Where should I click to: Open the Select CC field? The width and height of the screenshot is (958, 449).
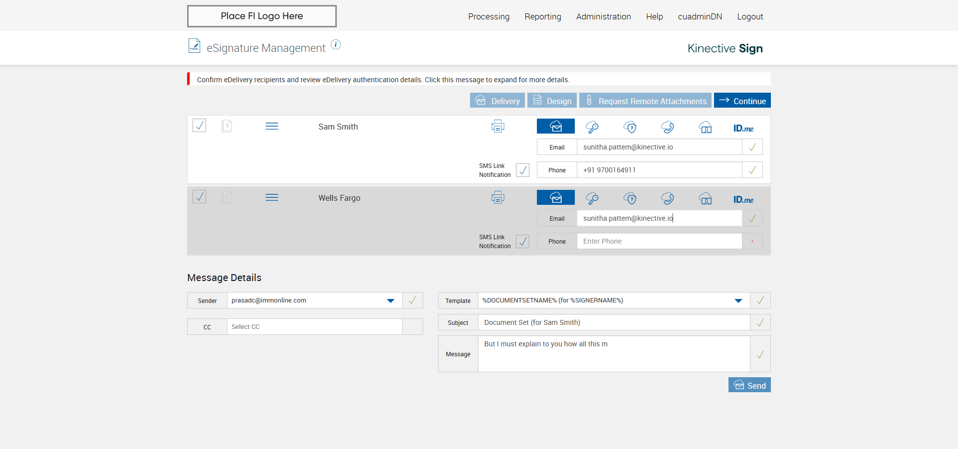click(314, 327)
